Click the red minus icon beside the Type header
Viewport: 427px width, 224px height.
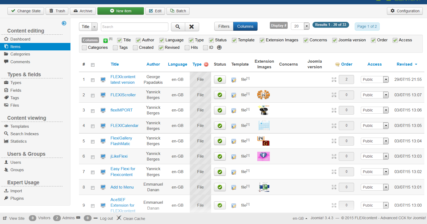206,64
